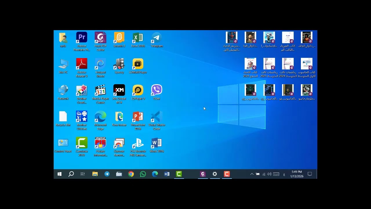Select the PDF labeled رياضيات ثالث المتوسط 2024
Viewport: 371px width, 209px height.
tap(288, 68)
